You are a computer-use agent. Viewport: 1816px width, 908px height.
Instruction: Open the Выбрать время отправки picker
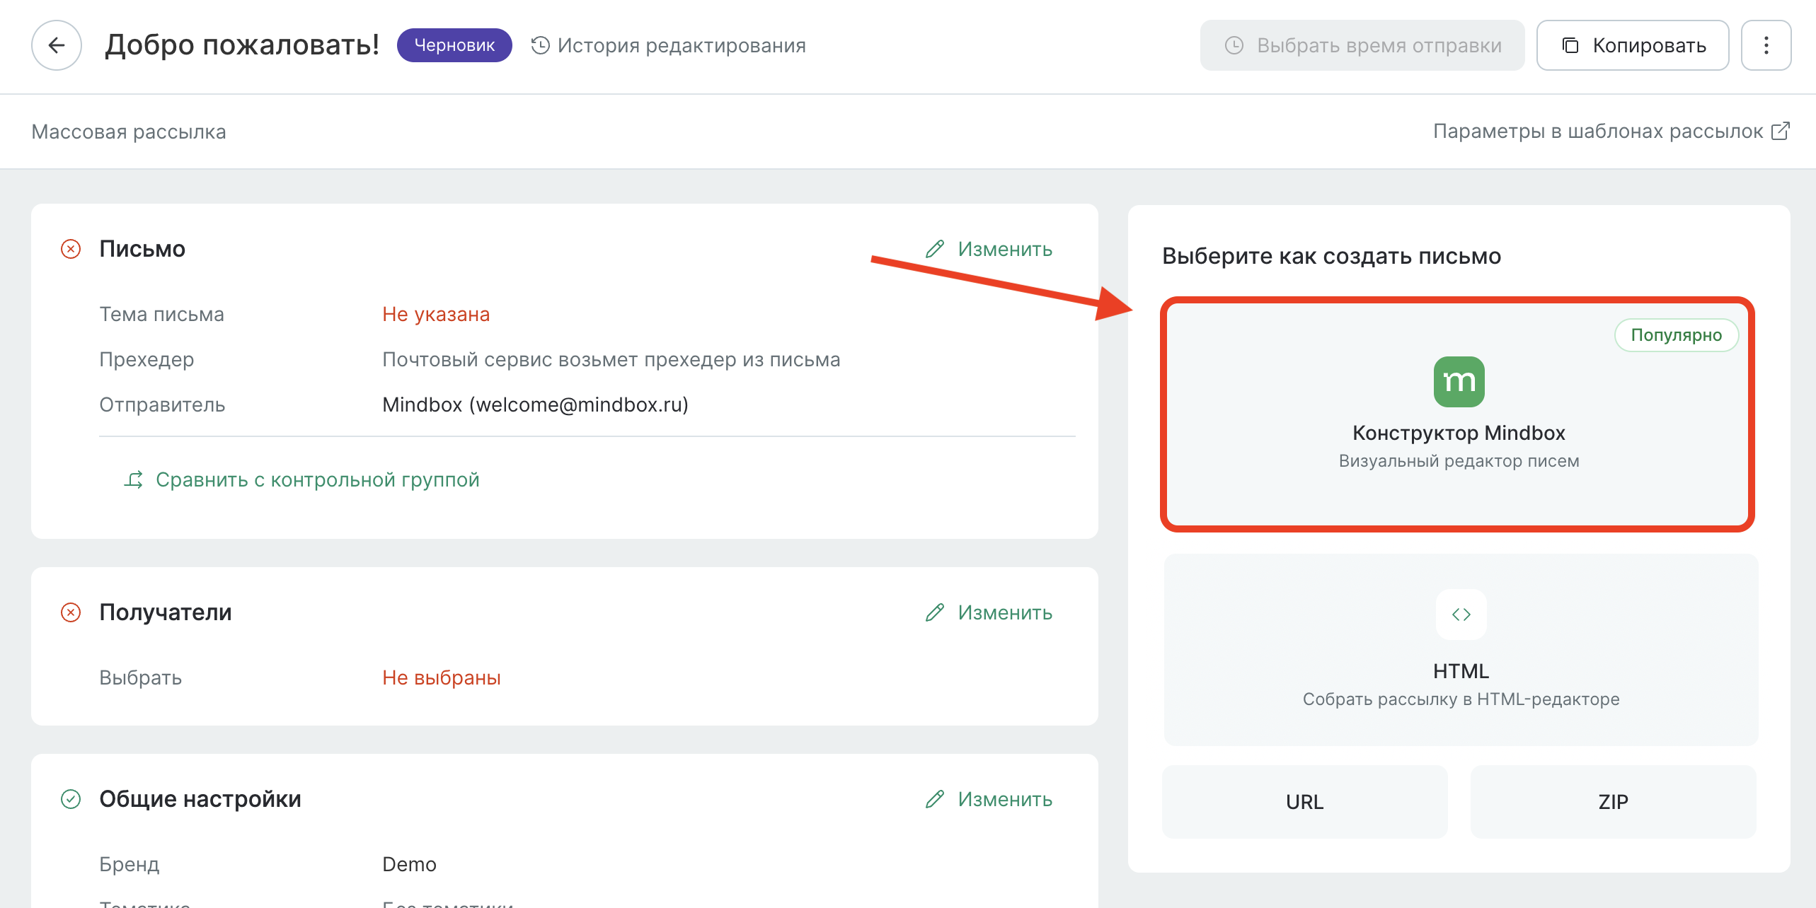(1362, 45)
